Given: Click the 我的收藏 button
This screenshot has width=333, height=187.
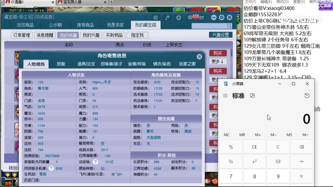Looking at the screenshot, I should click(x=68, y=35).
